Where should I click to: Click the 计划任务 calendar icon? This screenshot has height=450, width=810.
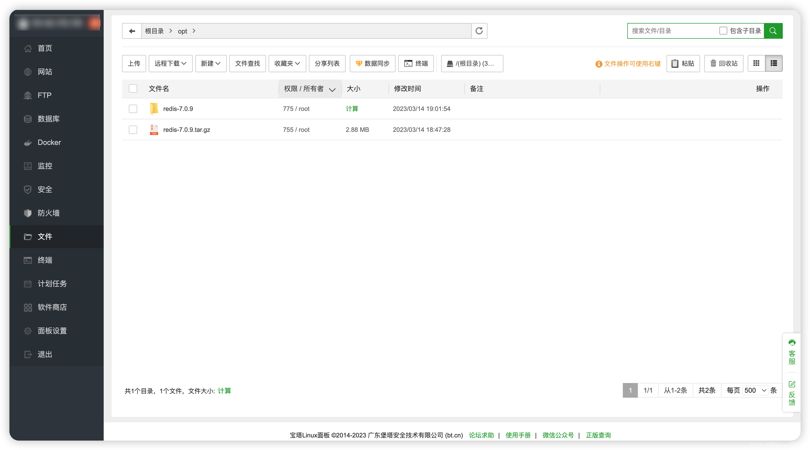(28, 284)
